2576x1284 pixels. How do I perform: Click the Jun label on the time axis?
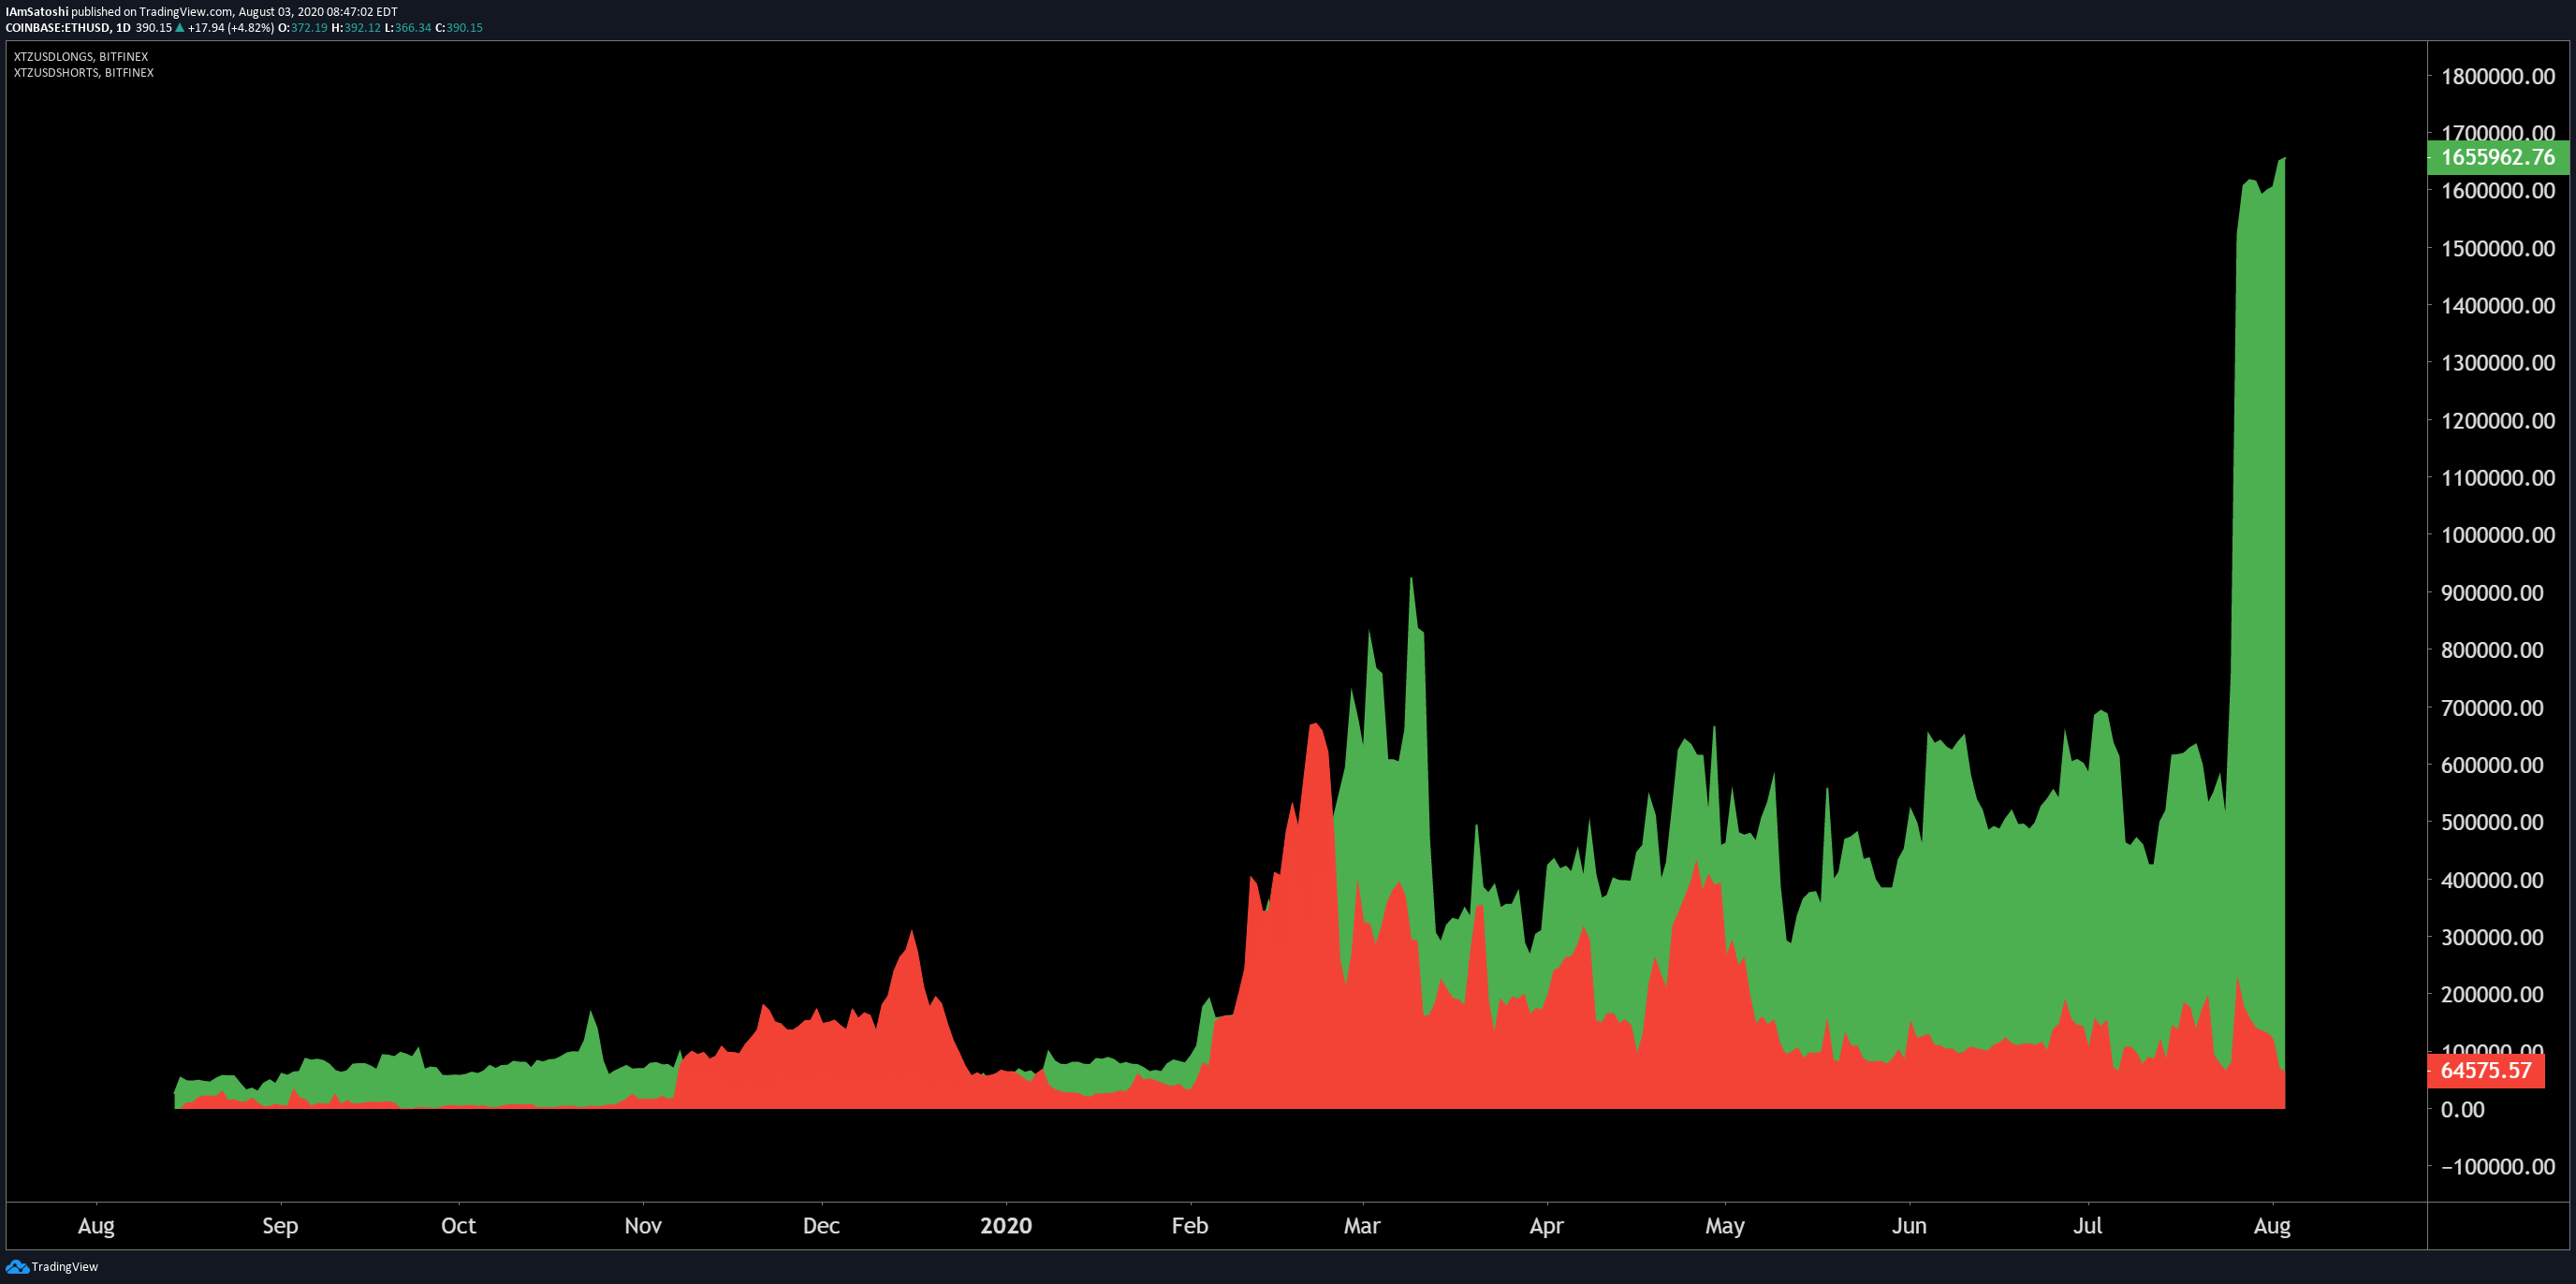[x=1908, y=1225]
